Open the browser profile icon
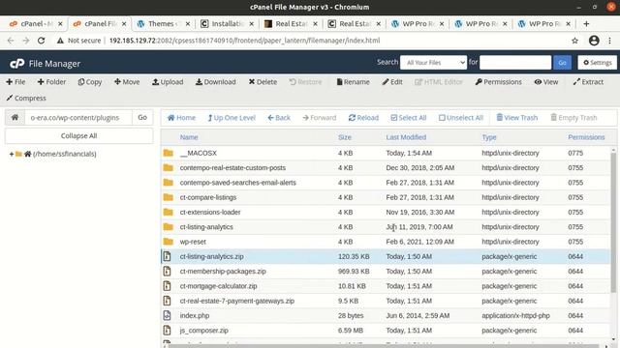 [x=594, y=41]
